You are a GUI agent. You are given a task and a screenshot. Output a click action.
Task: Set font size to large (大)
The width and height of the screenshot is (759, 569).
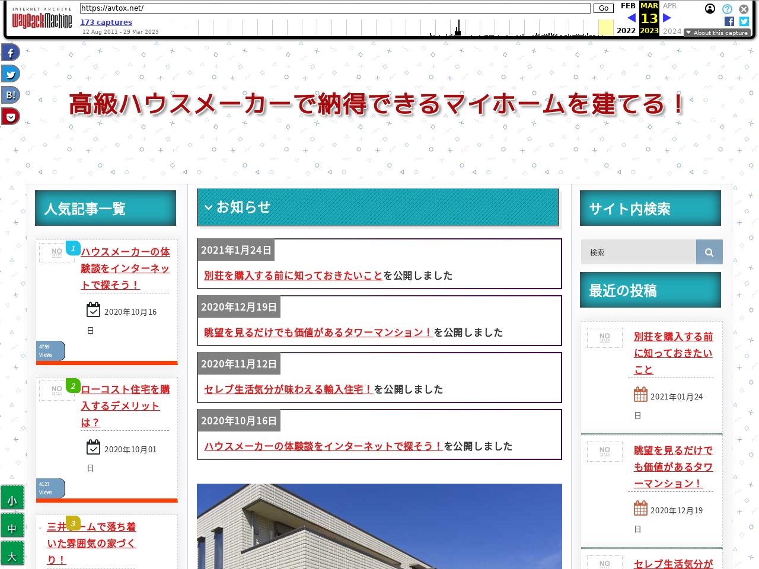[x=12, y=556]
